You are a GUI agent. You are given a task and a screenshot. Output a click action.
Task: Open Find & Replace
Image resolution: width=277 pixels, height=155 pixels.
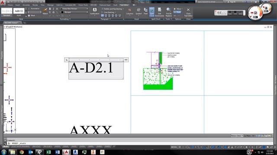click(168, 12)
